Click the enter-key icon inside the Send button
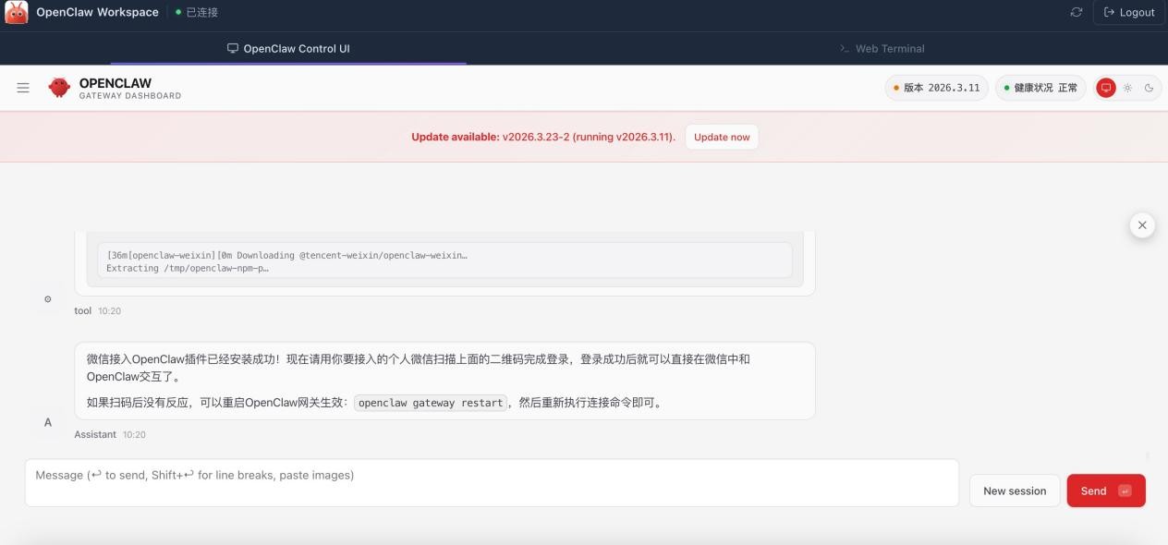 (1125, 490)
